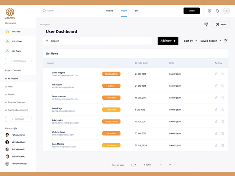Click the user profile avatar
The image size is (235, 176).
point(227,11)
